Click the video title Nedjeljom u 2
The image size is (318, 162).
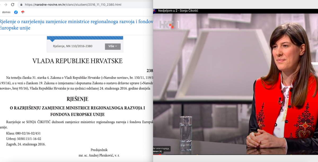[178, 11]
